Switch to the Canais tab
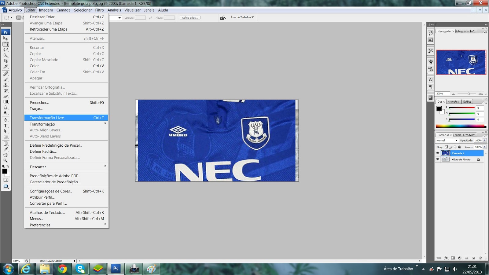The height and width of the screenshot is (275, 489). click(457, 135)
